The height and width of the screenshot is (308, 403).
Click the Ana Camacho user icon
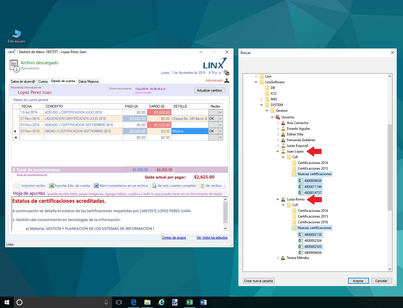coord(283,123)
